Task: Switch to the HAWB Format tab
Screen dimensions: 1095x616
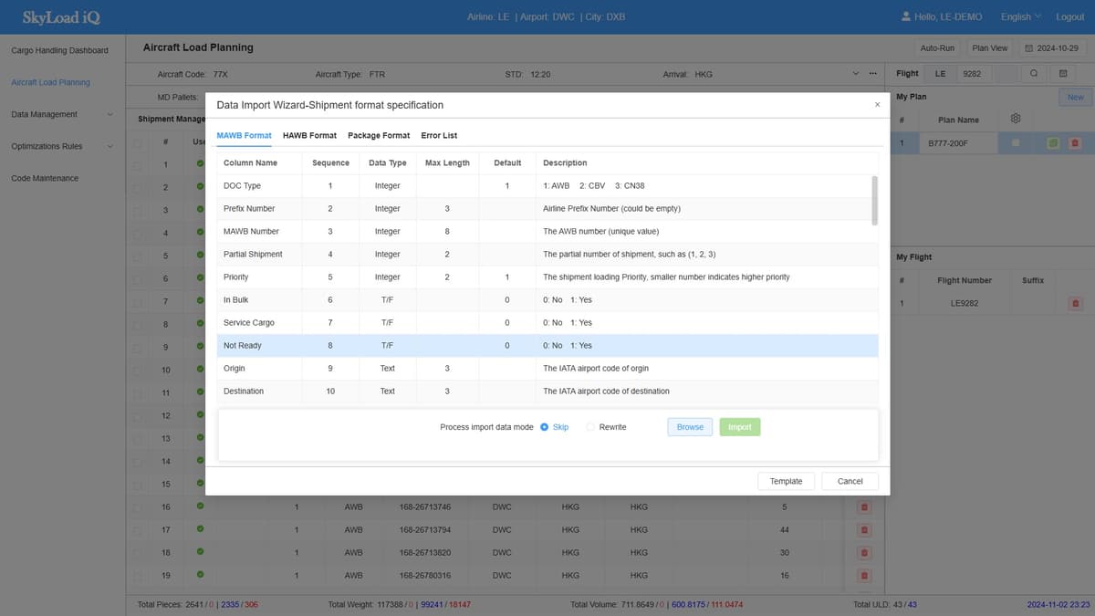Action: click(x=309, y=135)
